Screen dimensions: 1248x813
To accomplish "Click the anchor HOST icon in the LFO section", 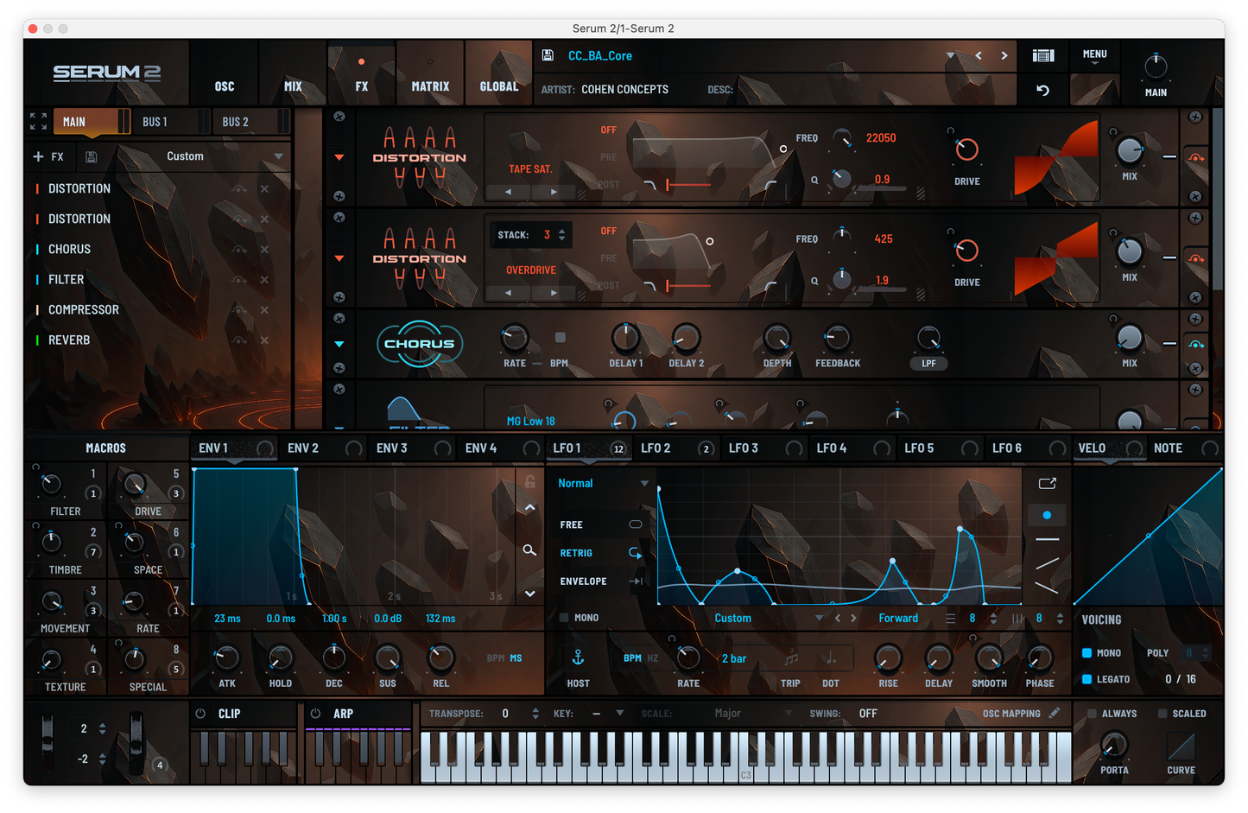I will pyautogui.click(x=577, y=658).
